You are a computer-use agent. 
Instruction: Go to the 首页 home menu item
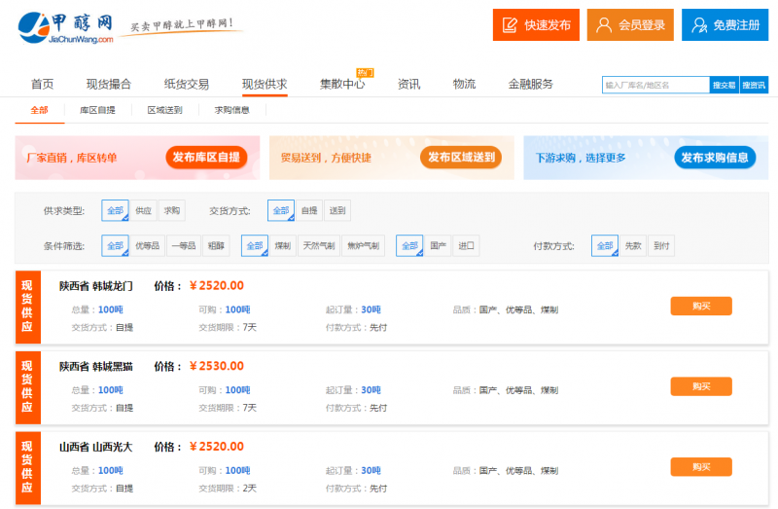pos(42,84)
